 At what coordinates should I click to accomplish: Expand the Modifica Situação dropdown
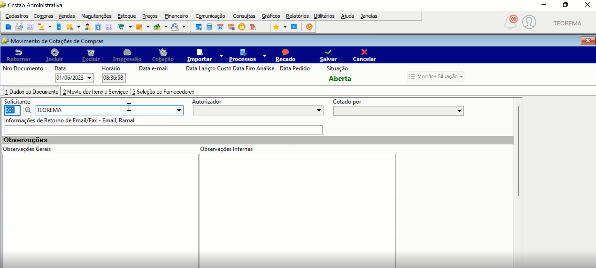pos(461,77)
